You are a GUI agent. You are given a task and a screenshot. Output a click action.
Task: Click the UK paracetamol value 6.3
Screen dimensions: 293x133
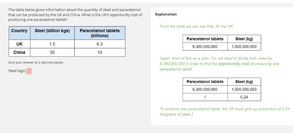100,44
